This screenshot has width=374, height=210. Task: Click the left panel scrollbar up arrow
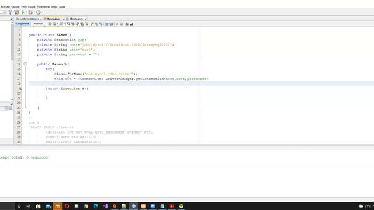[x=12, y=23]
